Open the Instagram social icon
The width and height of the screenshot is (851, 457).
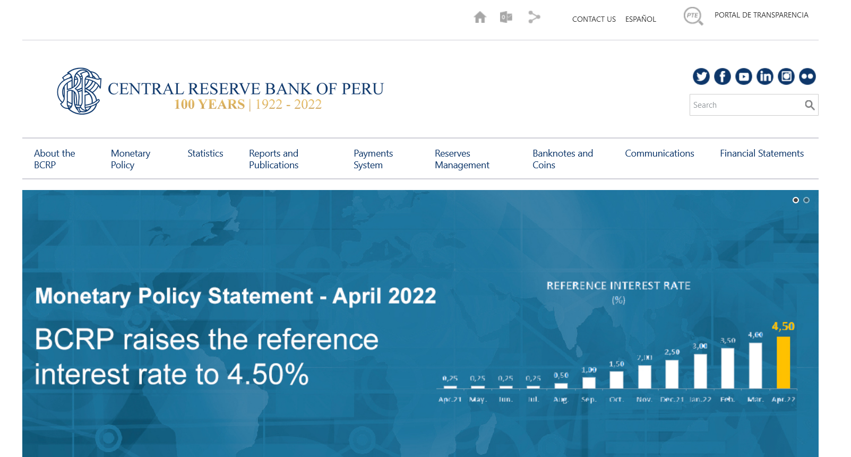(786, 76)
